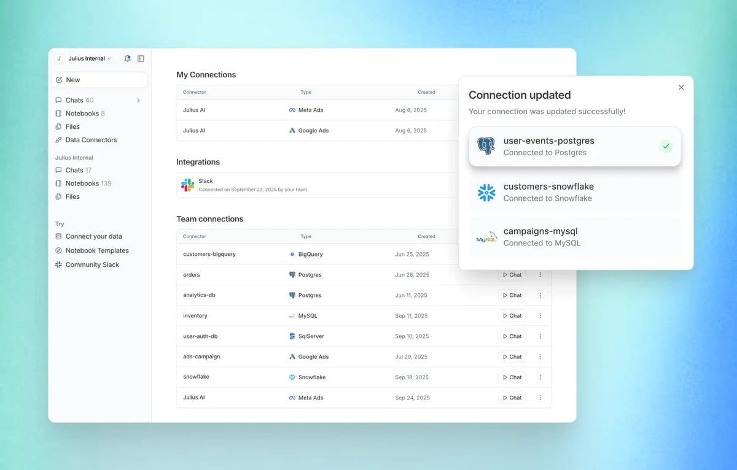This screenshot has height=470, width=737.
Task: Click the Postgres elephant icon in the popup
Action: point(486,146)
